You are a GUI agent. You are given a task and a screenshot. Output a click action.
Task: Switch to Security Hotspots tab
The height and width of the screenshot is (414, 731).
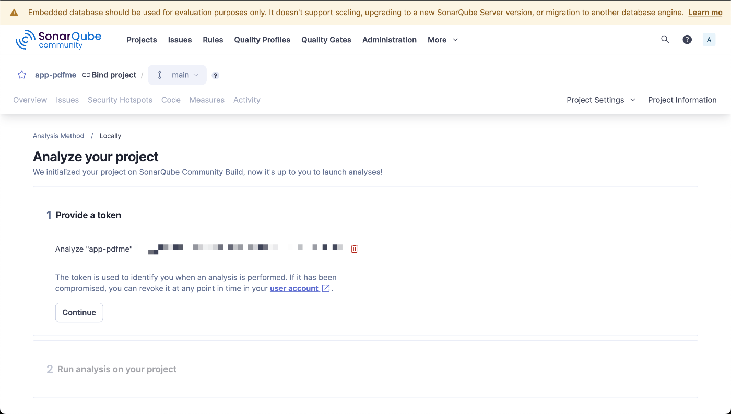[x=120, y=100]
